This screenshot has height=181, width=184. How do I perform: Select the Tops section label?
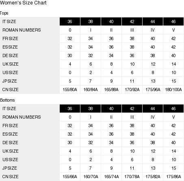click(4, 13)
